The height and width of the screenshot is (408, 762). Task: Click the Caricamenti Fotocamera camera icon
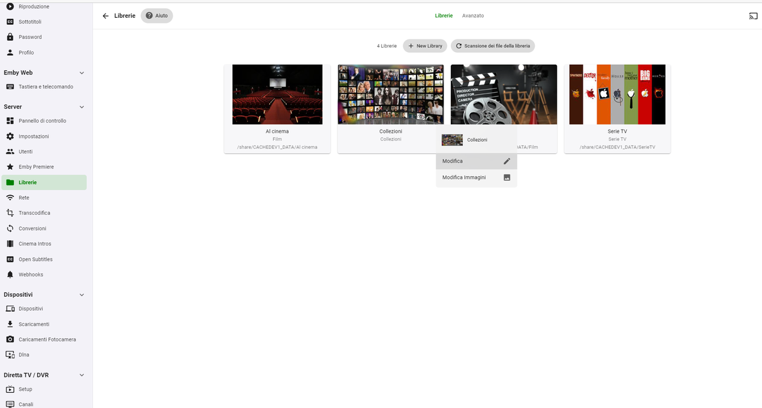[x=10, y=339]
